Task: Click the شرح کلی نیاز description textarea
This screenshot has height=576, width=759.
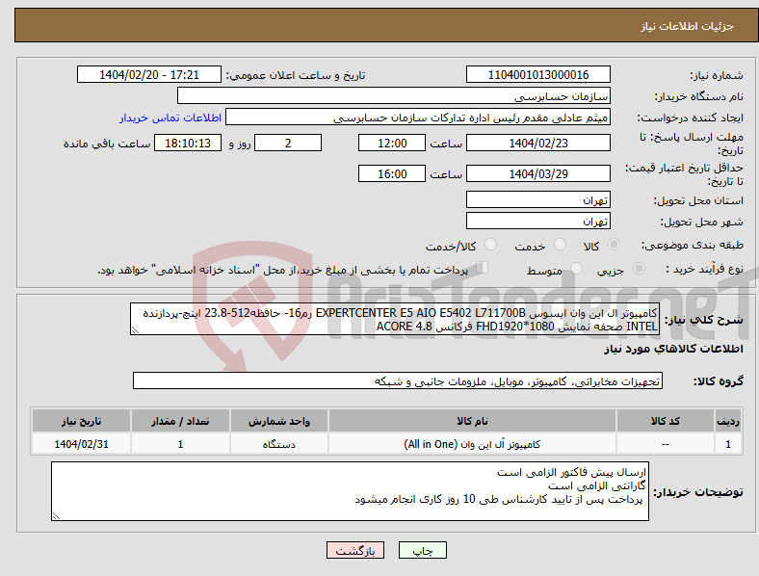Action: tap(395, 320)
